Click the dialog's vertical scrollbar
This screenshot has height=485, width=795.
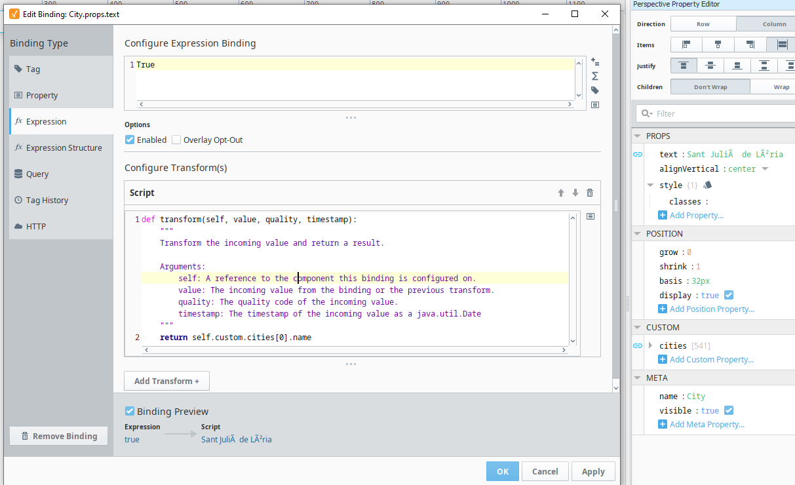(x=615, y=205)
